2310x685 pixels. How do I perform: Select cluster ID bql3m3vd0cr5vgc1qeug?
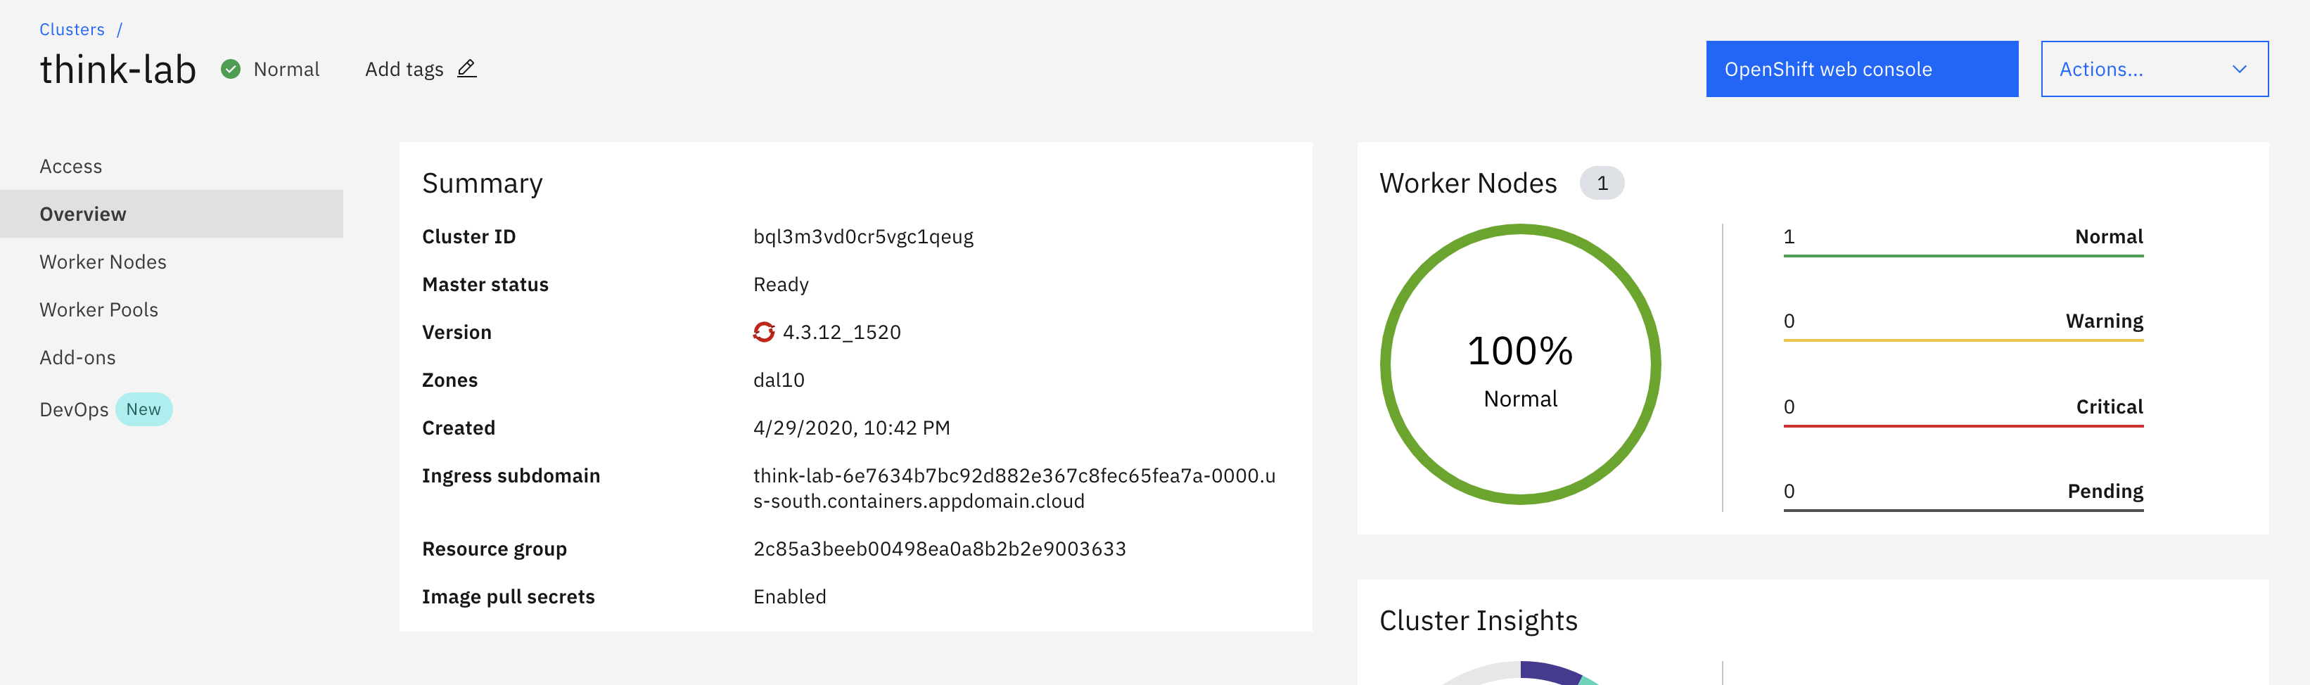pyautogui.click(x=862, y=237)
